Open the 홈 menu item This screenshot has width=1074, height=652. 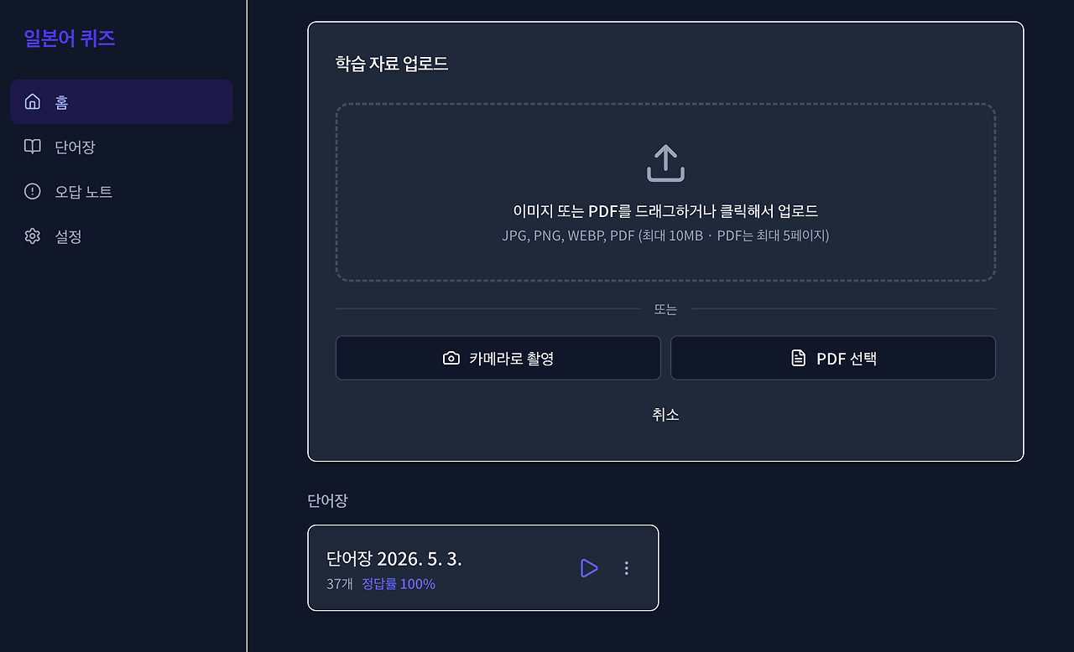coord(122,102)
